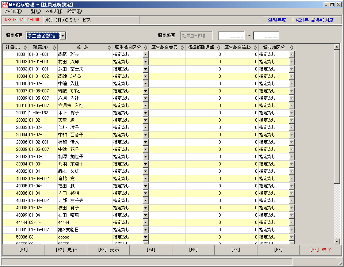Sort by the 厚生基金等級 column header
This screenshot has width=344, height=267.
[x=240, y=47]
